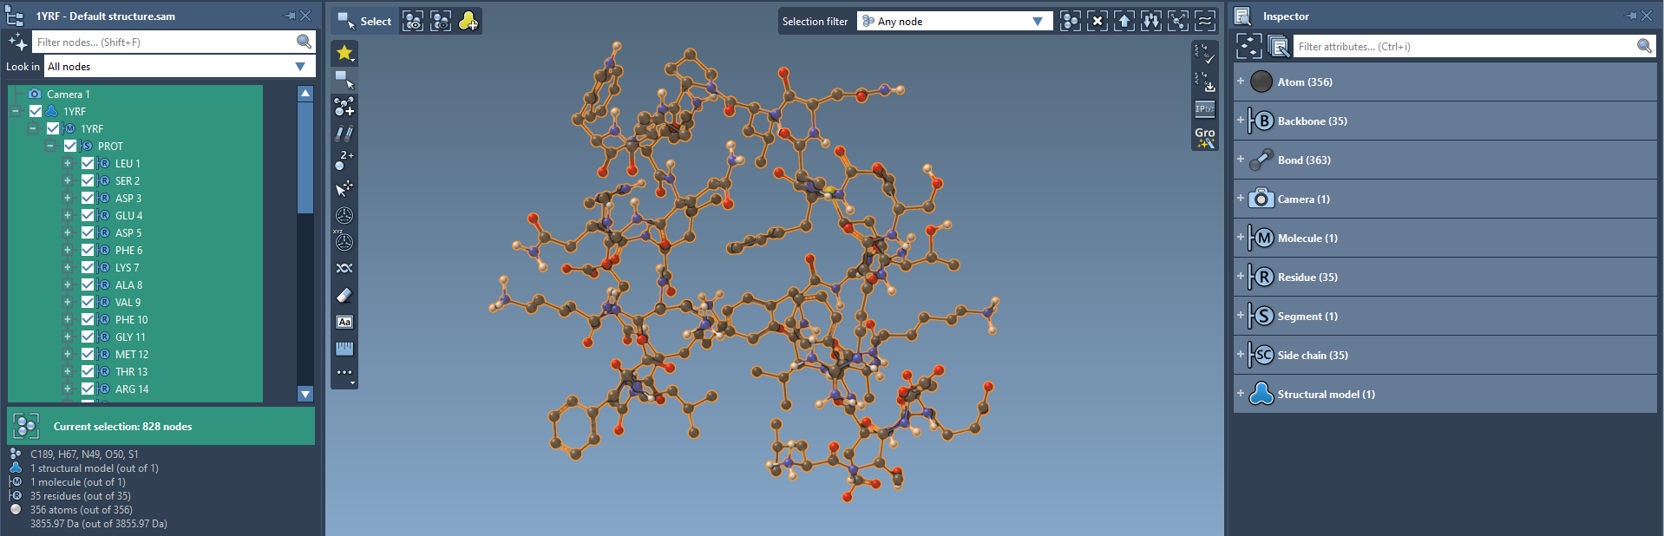
Task: Expand the PHE 6 residue node
Action: (68, 251)
